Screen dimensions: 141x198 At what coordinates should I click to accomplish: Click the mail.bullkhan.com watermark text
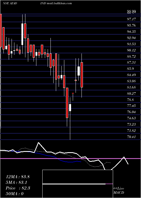click(x=59, y=3)
